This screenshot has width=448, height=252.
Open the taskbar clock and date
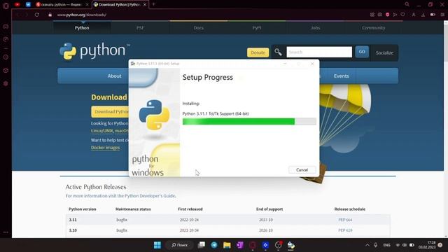coord(428,245)
